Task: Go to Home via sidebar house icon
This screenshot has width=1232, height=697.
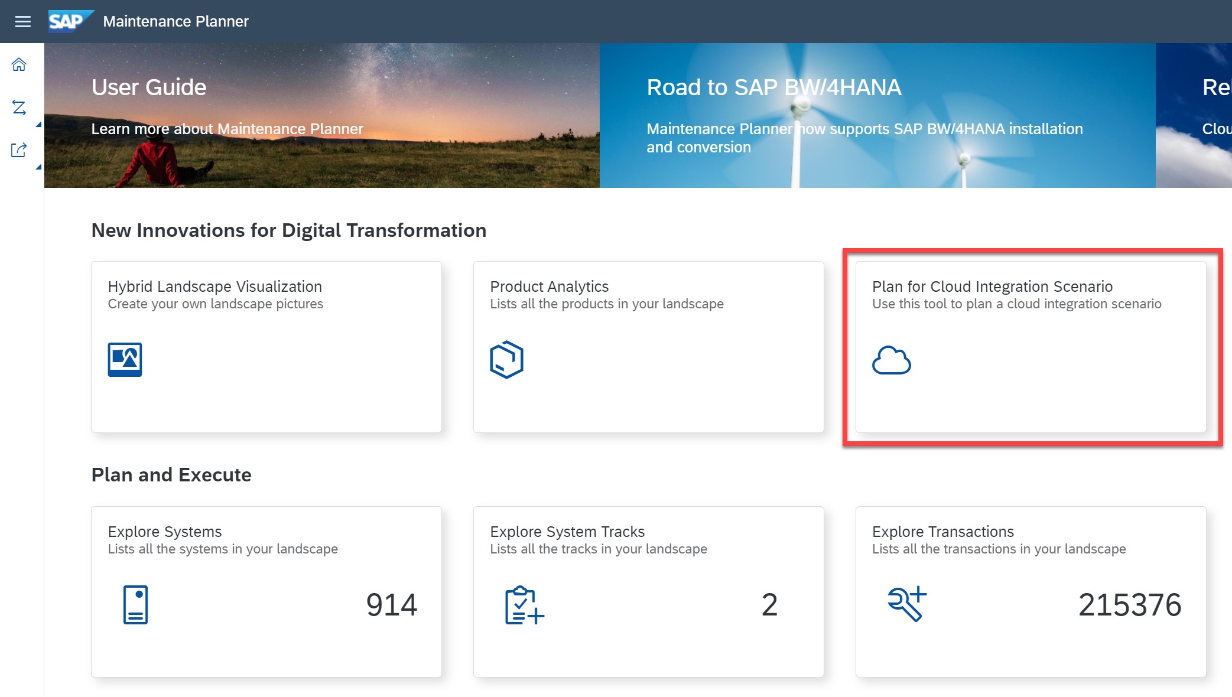Action: [x=19, y=64]
